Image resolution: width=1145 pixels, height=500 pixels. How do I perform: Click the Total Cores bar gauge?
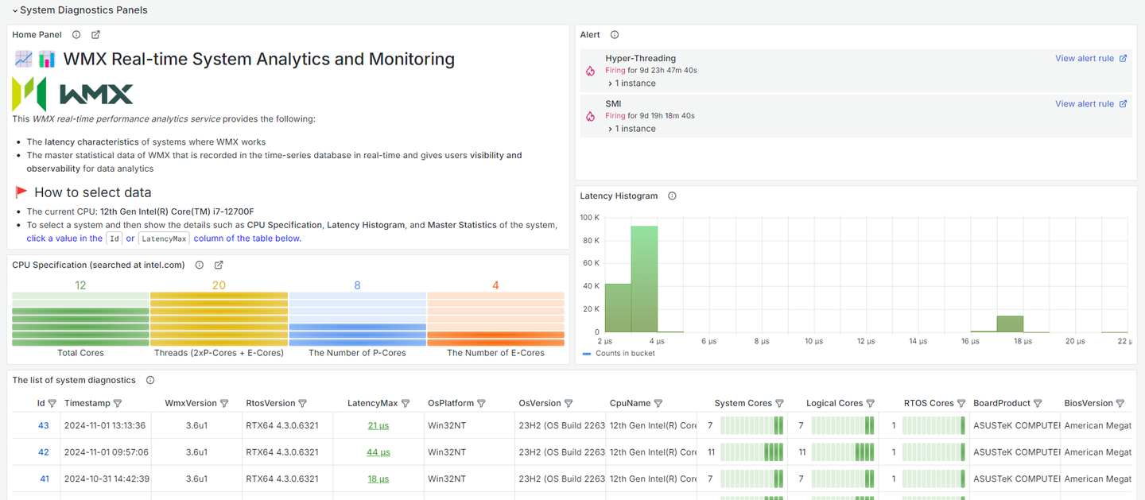pos(80,320)
